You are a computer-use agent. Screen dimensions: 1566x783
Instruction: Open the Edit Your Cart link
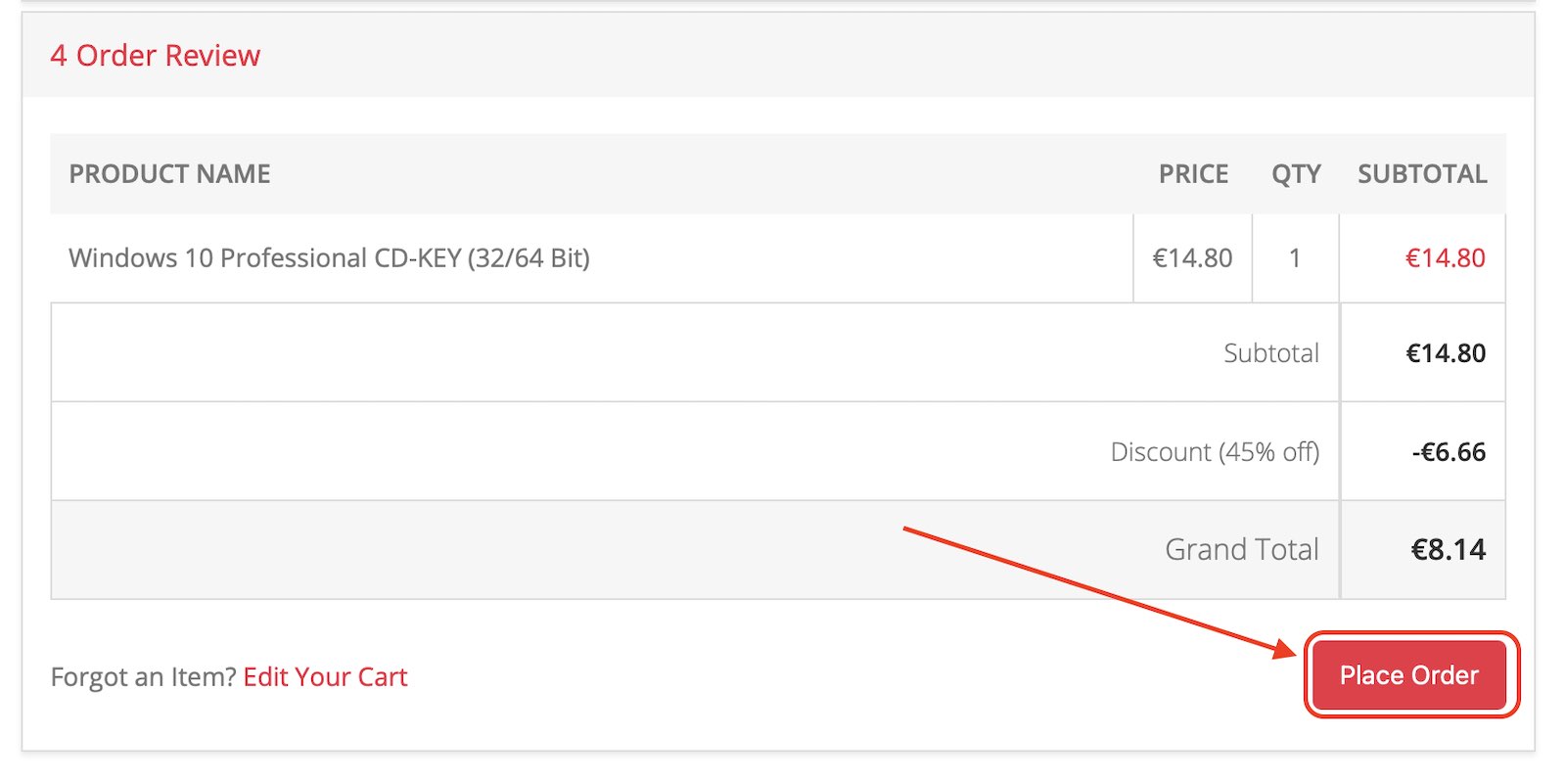tap(325, 677)
